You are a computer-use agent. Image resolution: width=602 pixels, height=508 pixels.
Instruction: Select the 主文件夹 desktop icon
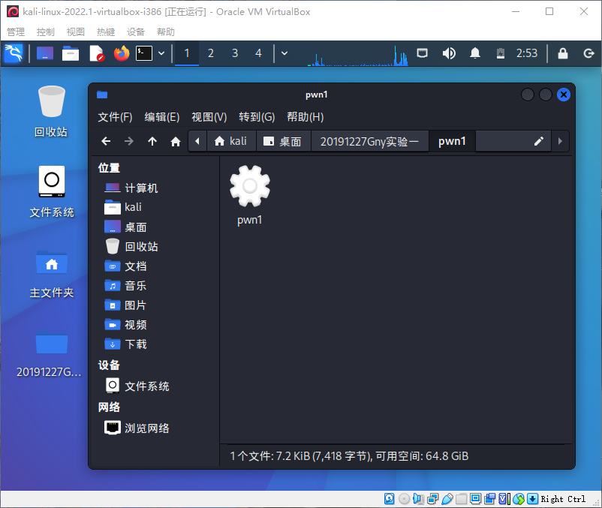(x=52, y=274)
